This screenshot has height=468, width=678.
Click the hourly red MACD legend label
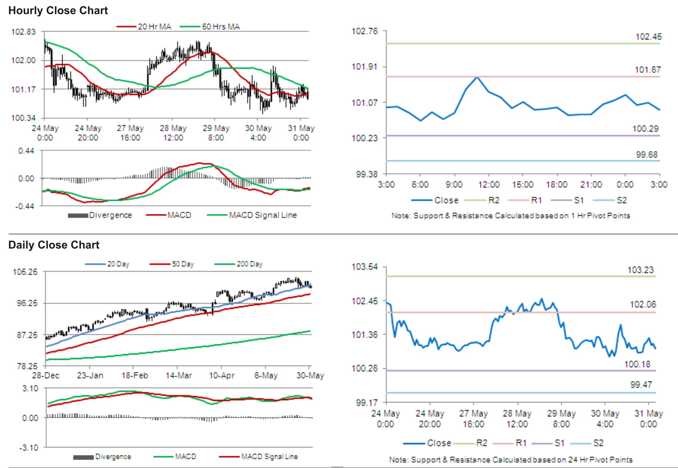click(179, 215)
